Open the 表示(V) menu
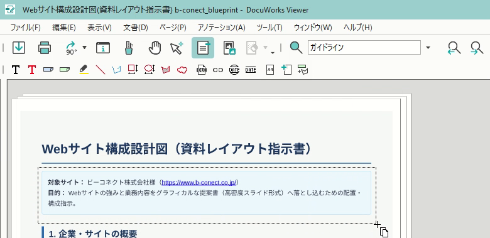Screen dimensions: 490x238 pos(99,28)
